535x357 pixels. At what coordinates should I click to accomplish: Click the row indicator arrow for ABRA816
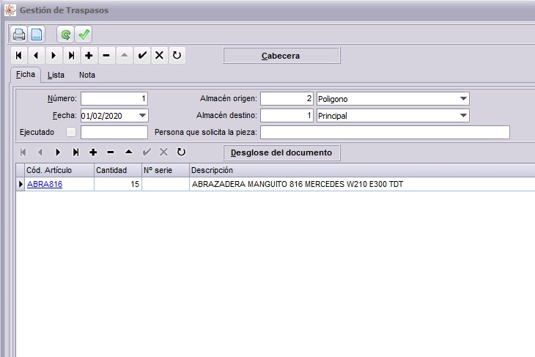(x=21, y=184)
